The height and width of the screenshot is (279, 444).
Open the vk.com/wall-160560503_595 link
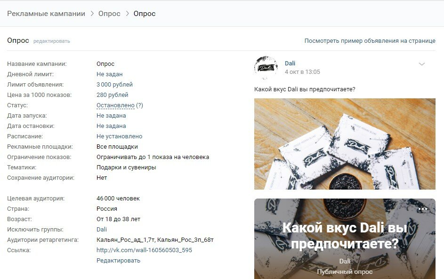[144, 250]
